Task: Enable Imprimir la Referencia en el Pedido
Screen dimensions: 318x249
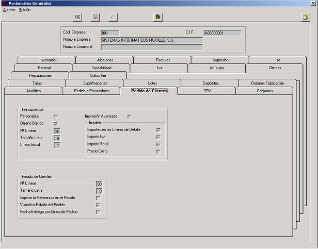Action: (x=98, y=198)
